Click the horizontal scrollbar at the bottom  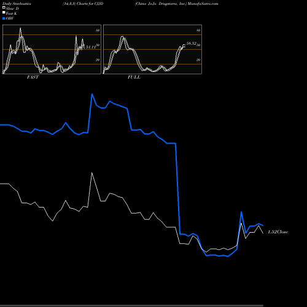tap(131, 306)
